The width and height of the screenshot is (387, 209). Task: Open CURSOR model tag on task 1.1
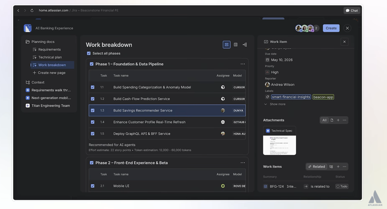point(239,87)
